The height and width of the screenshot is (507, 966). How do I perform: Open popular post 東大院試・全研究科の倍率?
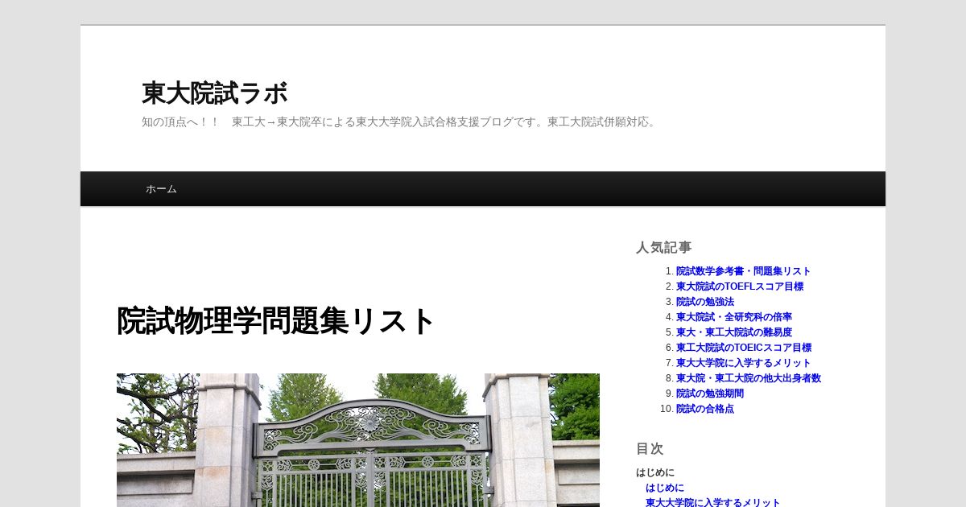pos(734,317)
